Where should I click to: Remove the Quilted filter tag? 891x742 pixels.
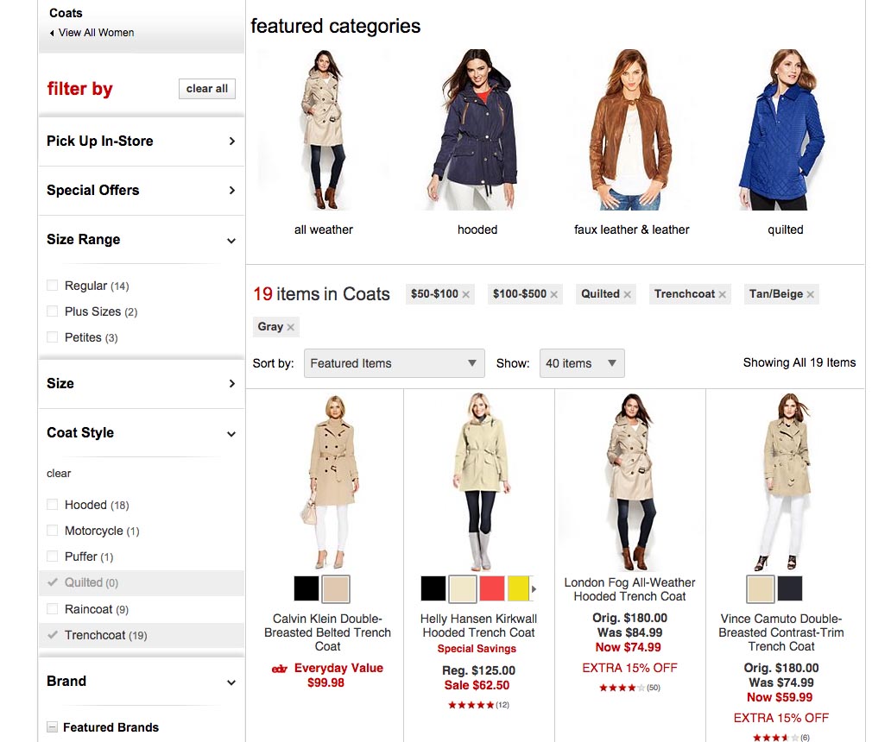[x=628, y=295]
